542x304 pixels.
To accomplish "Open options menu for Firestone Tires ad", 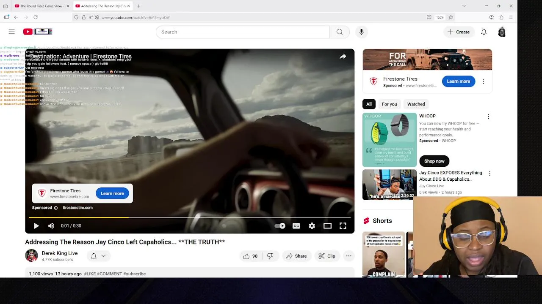I will pos(483,81).
